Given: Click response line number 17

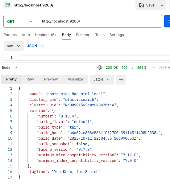Looking at the screenshot, I should tap(10, 177).
